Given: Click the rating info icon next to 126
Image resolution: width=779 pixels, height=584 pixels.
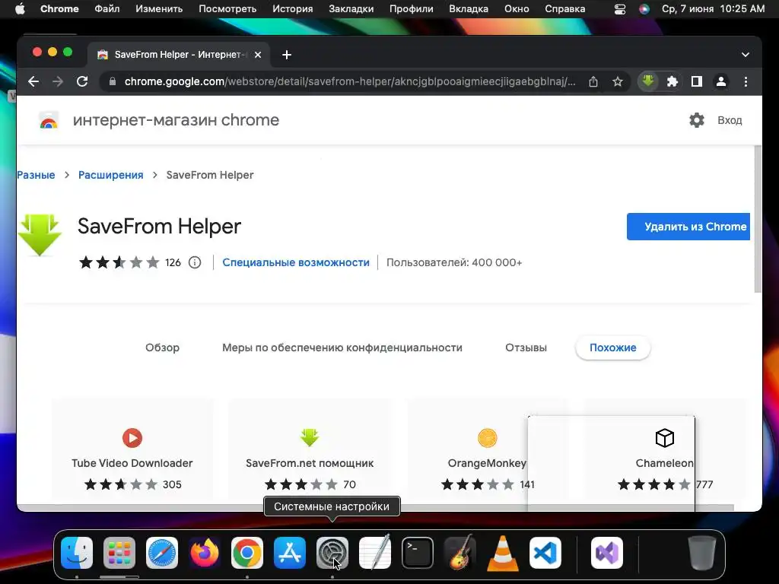Looking at the screenshot, I should pos(195,262).
